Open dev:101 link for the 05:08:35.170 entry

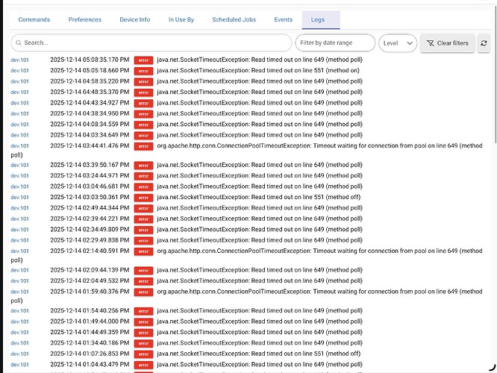[x=19, y=60]
